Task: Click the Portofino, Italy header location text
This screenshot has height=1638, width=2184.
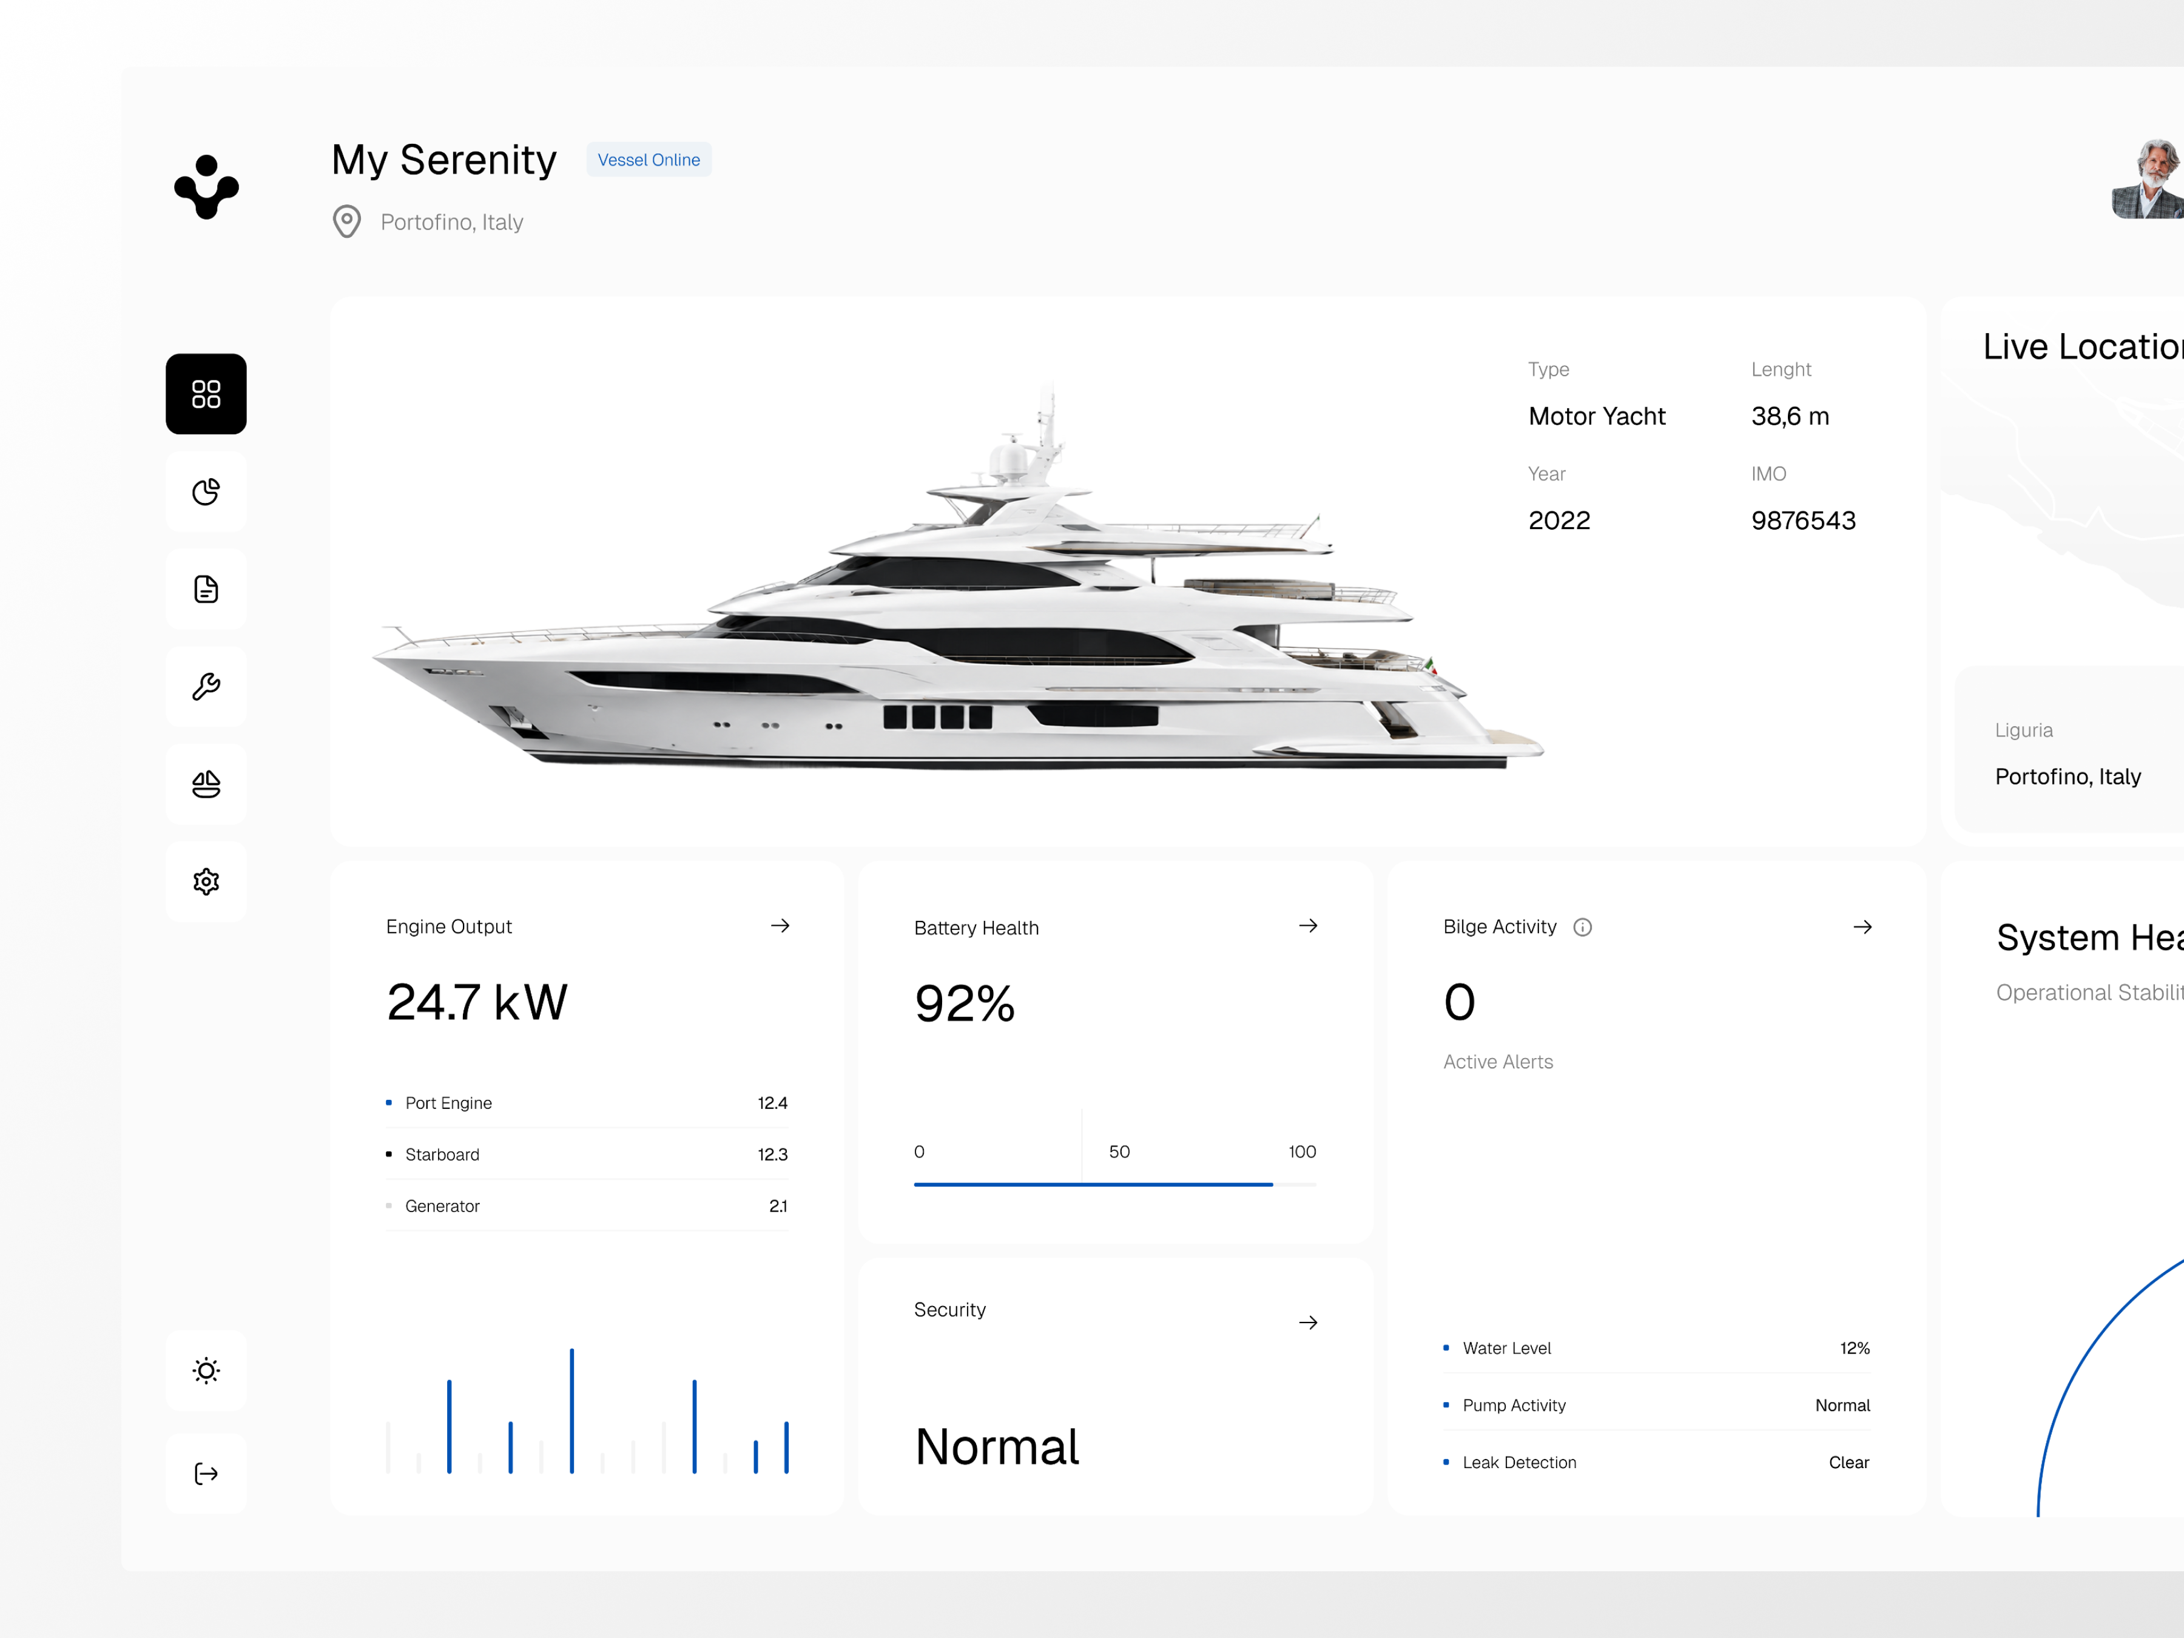Action: coord(452,222)
